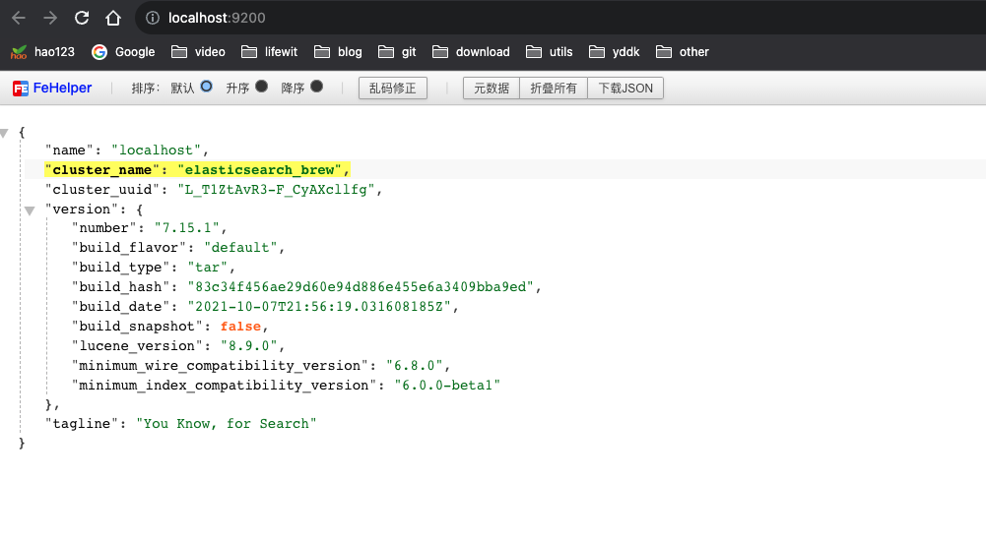Open the hao123 bookmark

tap(42, 52)
